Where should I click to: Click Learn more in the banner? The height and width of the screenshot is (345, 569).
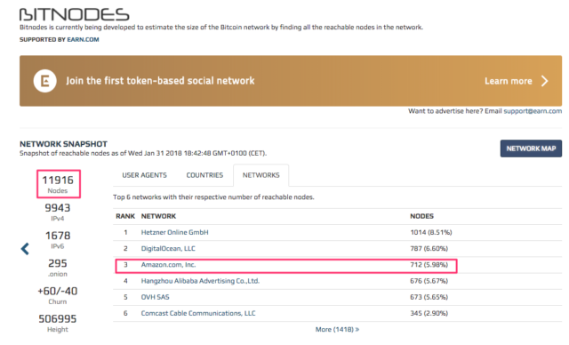pyautogui.click(x=508, y=81)
